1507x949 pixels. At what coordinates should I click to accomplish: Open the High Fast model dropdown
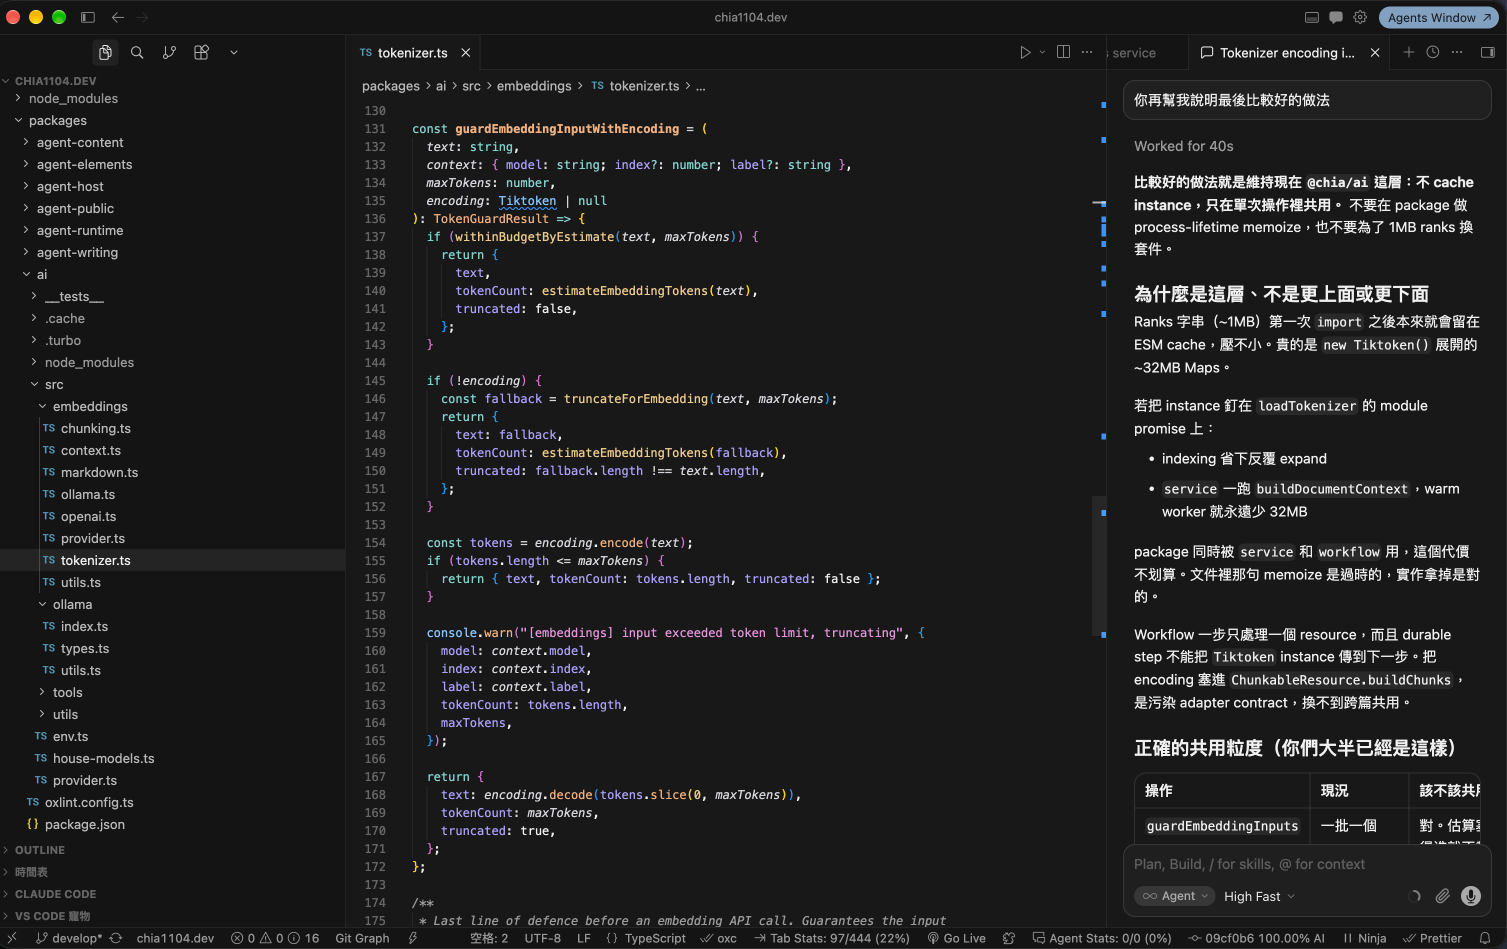[x=1258, y=896]
